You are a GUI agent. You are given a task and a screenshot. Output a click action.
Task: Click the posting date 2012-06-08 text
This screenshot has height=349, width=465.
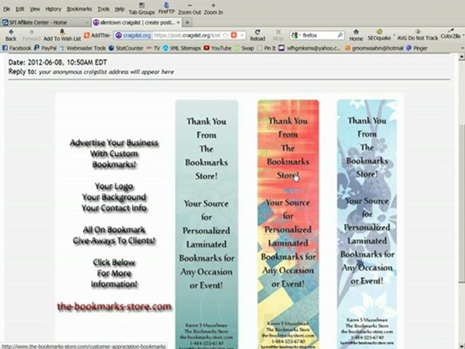point(58,63)
